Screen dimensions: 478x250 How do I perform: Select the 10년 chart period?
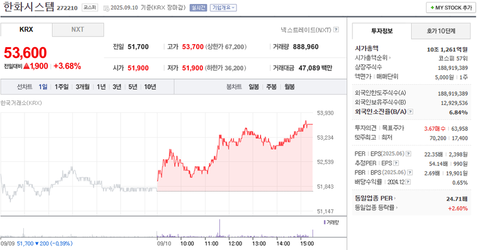[150, 87]
